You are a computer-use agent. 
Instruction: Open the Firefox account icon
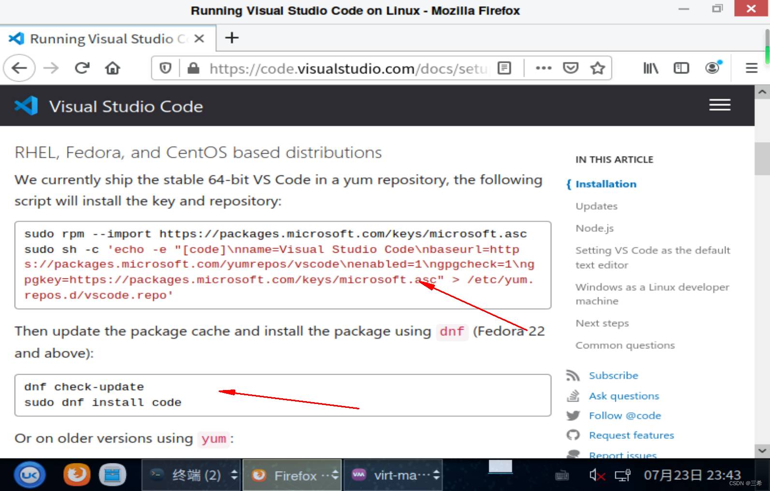click(712, 68)
